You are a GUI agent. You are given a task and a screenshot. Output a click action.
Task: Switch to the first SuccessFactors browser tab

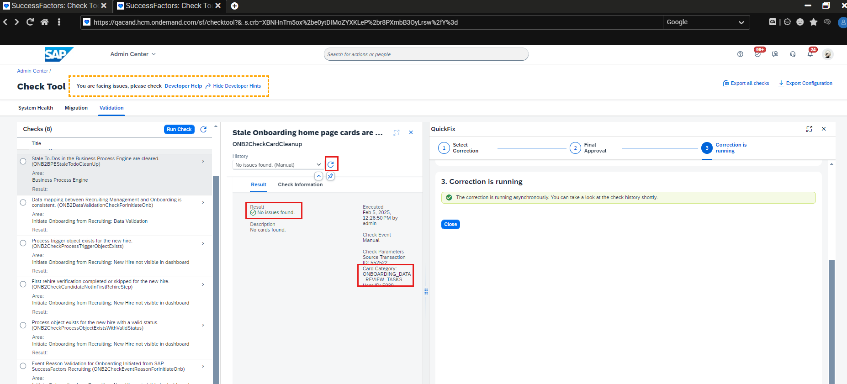[x=55, y=6]
